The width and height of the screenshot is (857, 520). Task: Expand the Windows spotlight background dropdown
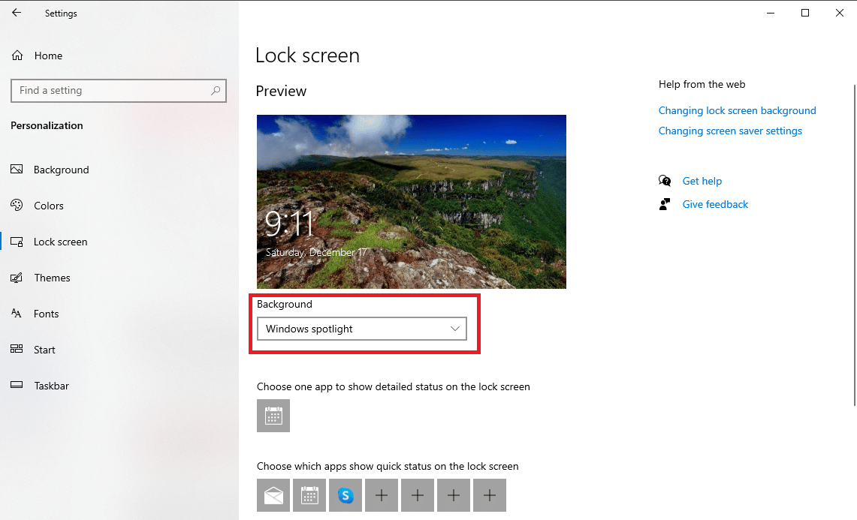pos(362,329)
